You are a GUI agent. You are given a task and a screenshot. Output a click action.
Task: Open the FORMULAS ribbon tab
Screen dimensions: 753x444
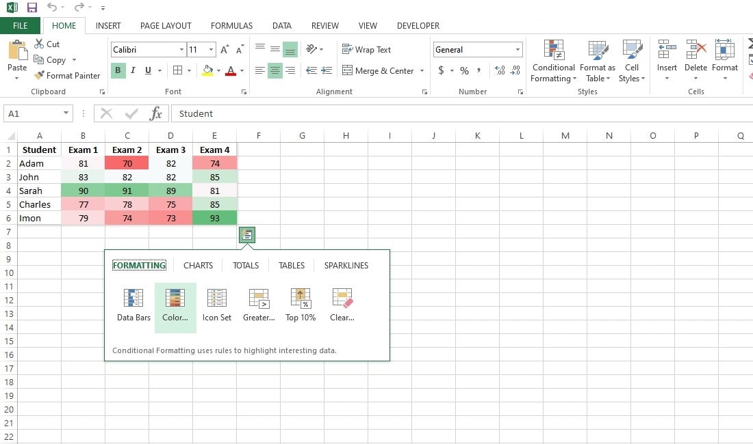click(x=231, y=25)
